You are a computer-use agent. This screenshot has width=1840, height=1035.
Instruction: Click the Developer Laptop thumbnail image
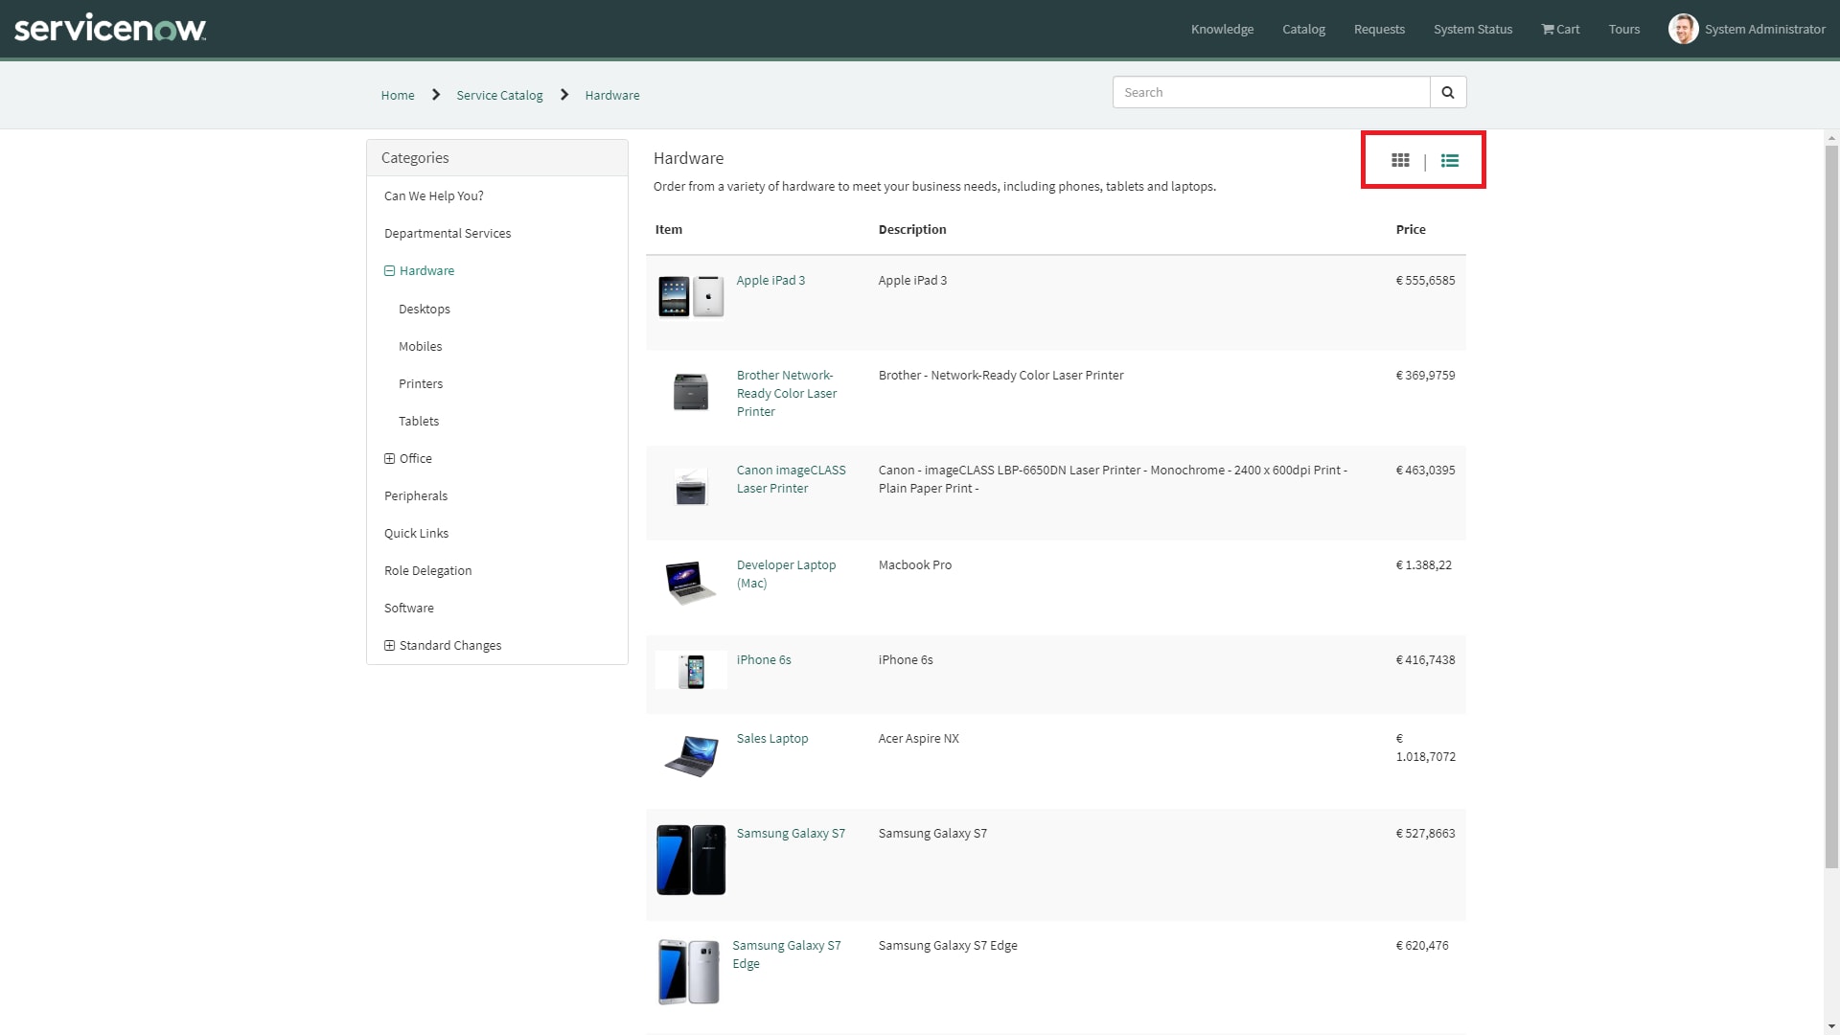coord(690,582)
